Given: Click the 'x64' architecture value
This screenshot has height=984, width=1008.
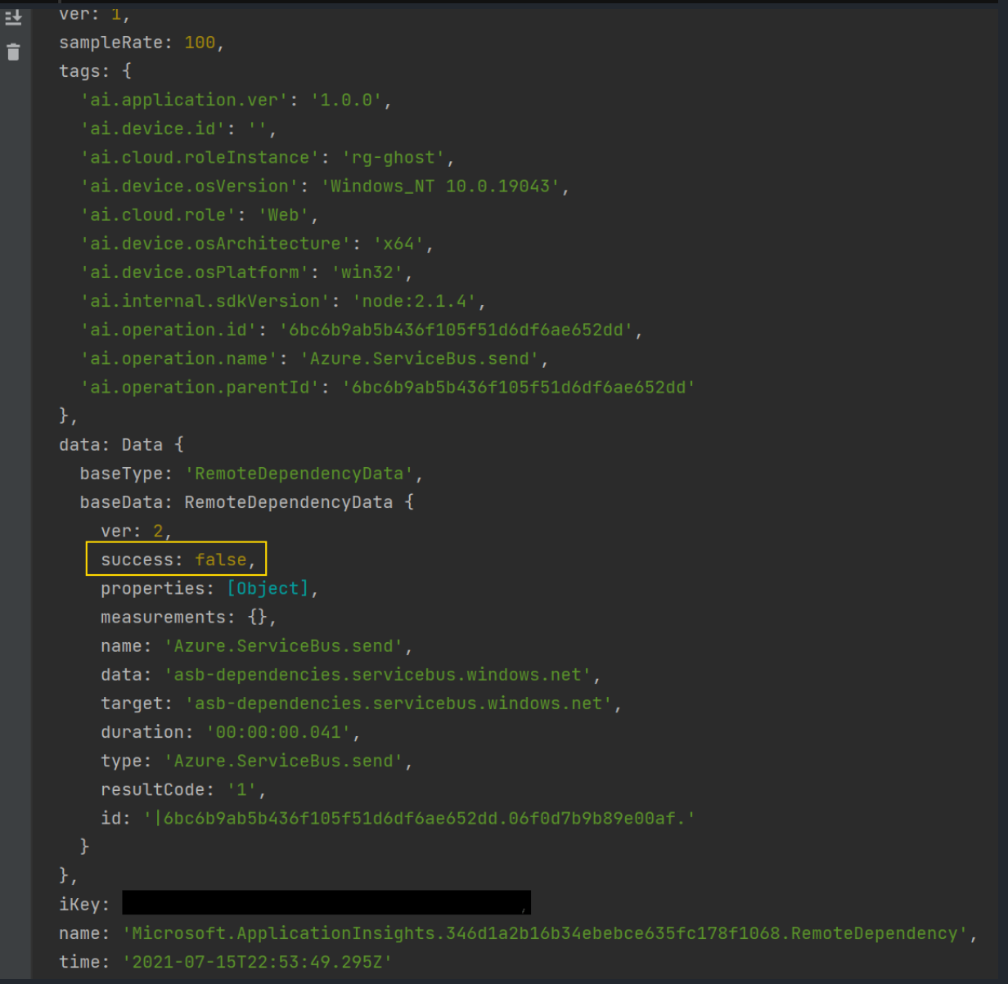Looking at the screenshot, I should point(398,243).
